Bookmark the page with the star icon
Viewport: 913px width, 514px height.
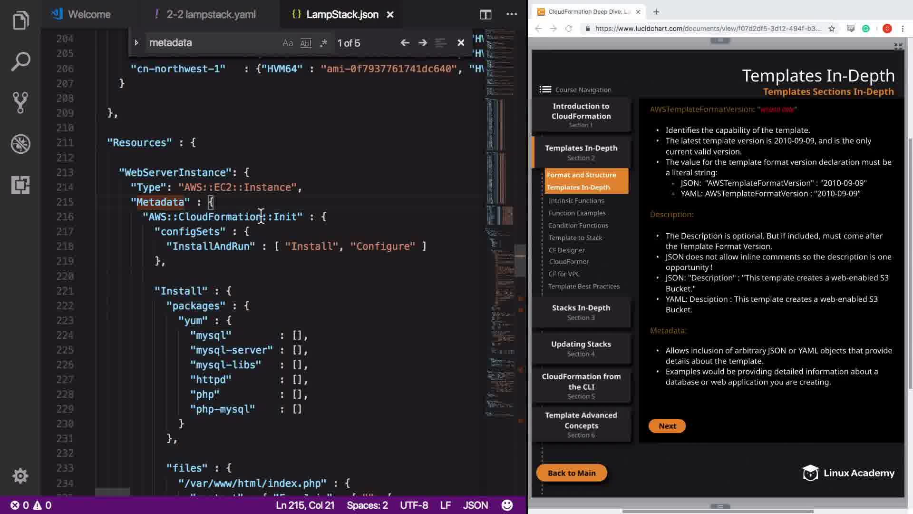[832, 29]
